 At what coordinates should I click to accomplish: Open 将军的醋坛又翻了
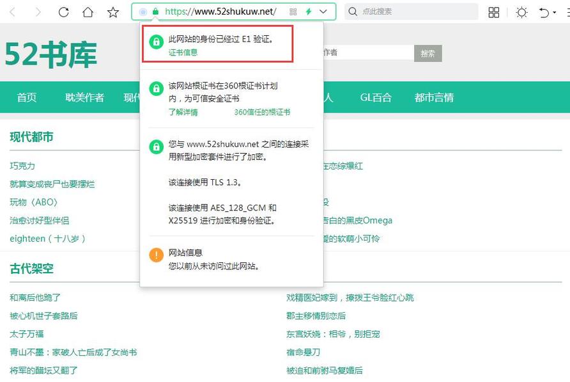click(43, 370)
